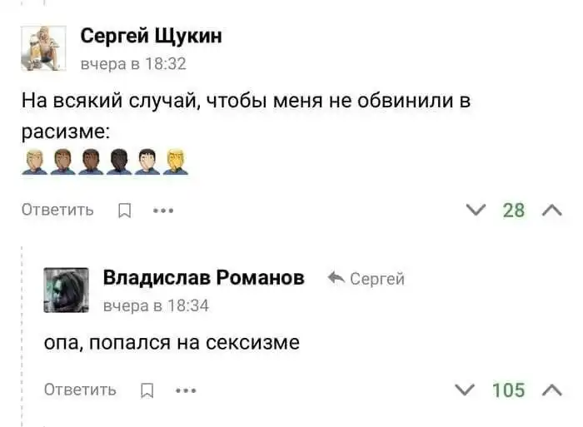The image size is (583, 427).
Task: Click timestamp 'вчера в 18:32'
Action: (x=133, y=63)
